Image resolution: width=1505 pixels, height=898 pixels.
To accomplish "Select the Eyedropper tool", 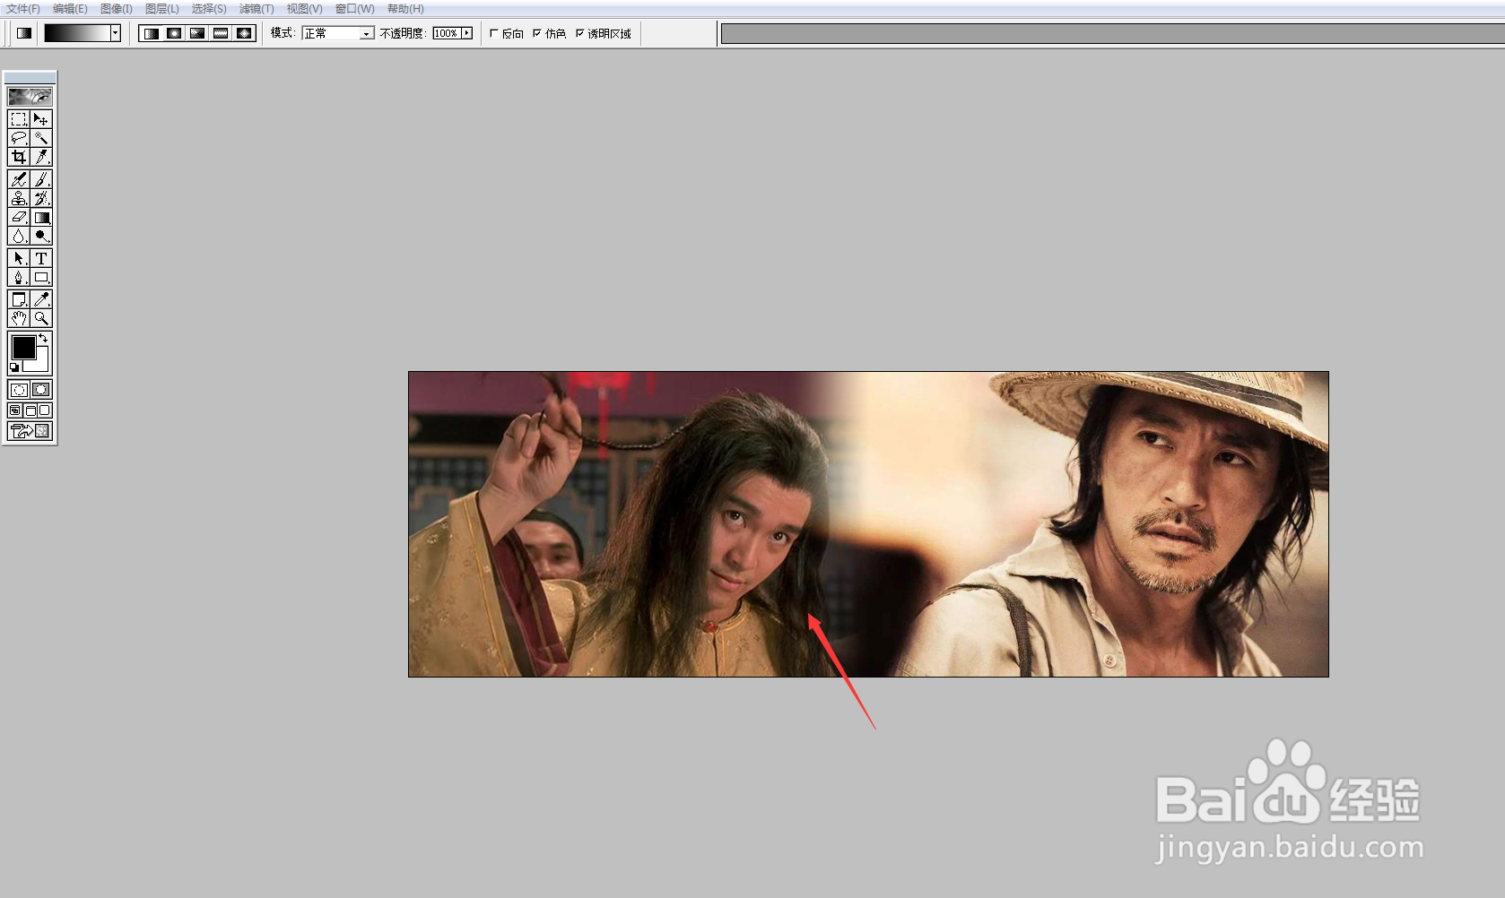I will [41, 299].
